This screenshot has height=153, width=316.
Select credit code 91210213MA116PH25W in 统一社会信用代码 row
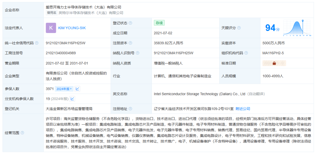click(66, 43)
